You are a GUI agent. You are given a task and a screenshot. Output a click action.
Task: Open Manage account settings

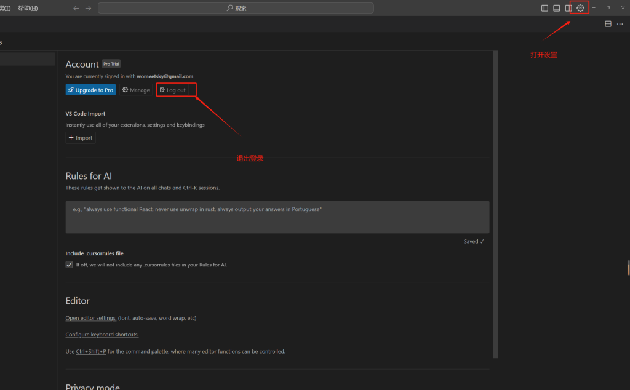(136, 90)
